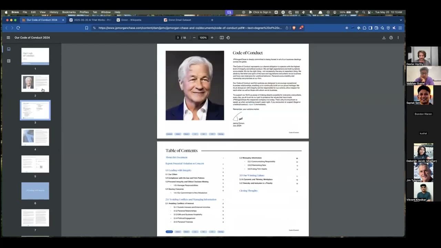Switch to the AI That Works tab
The width and height of the screenshot is (441, 248).
point(90,20)
